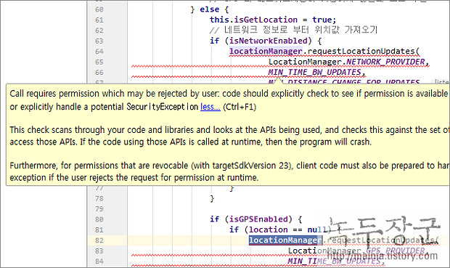Click line number 63 in gutter
This screenshot has width=450, height=268.
click(99, 41)
